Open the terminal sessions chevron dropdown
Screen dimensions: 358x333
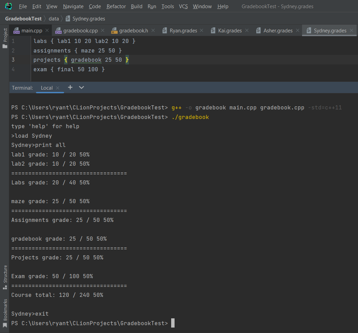[81, 88]
